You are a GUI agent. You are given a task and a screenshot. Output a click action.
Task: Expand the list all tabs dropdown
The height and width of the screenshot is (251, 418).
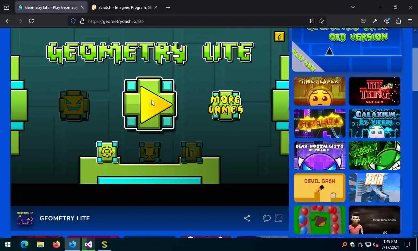pyautogui.click(x=353, y=7)
